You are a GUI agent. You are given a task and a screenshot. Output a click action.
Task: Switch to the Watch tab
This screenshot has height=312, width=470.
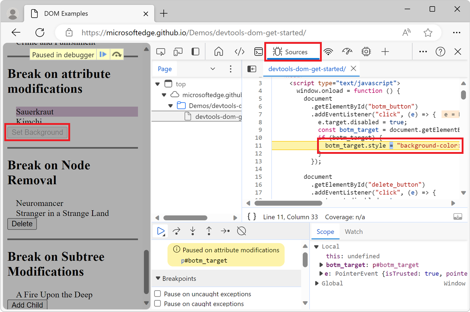(x=354, y=231)
